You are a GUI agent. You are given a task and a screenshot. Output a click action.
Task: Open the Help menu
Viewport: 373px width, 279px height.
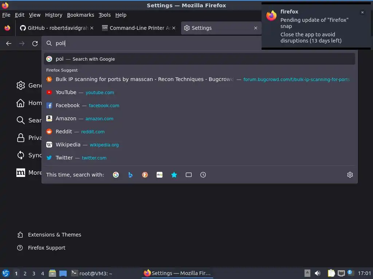pos(121,15)
